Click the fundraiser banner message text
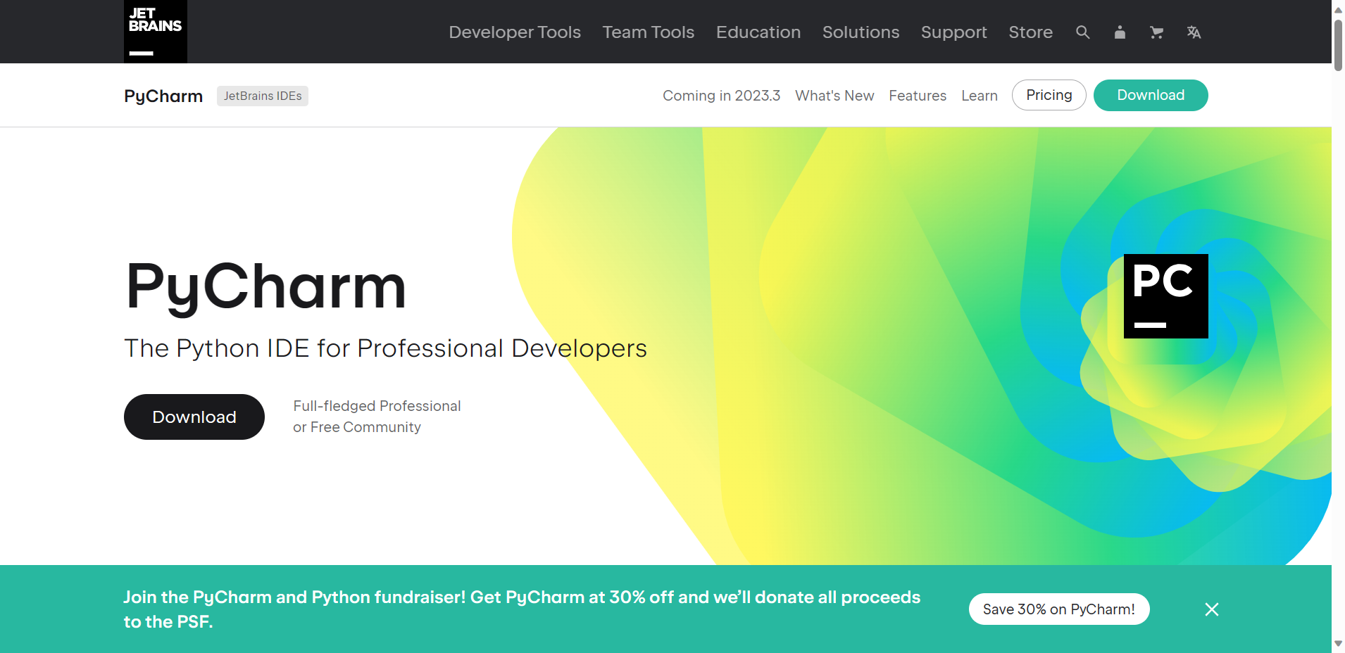This screenshot has width=1345, height=653. coord(522,609)
